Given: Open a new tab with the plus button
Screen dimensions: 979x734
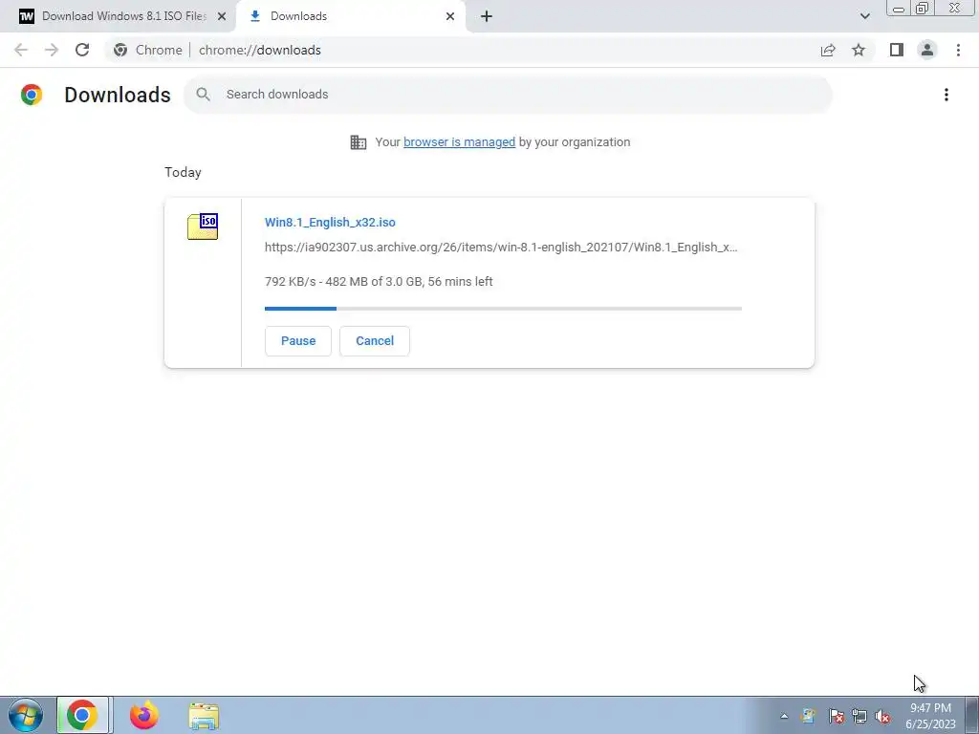Looking at the screenshot, I should (x=487, y=16).
